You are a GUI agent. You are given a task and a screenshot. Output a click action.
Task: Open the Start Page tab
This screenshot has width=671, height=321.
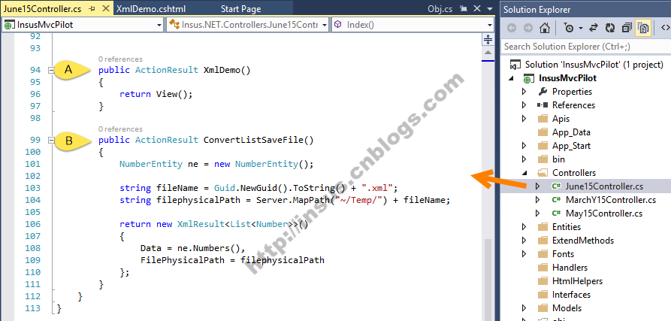[240, 8]
